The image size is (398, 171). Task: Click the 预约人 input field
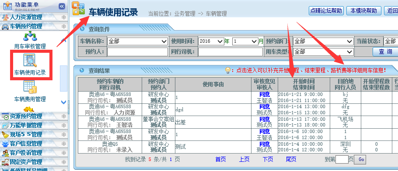tap(137, 51)
